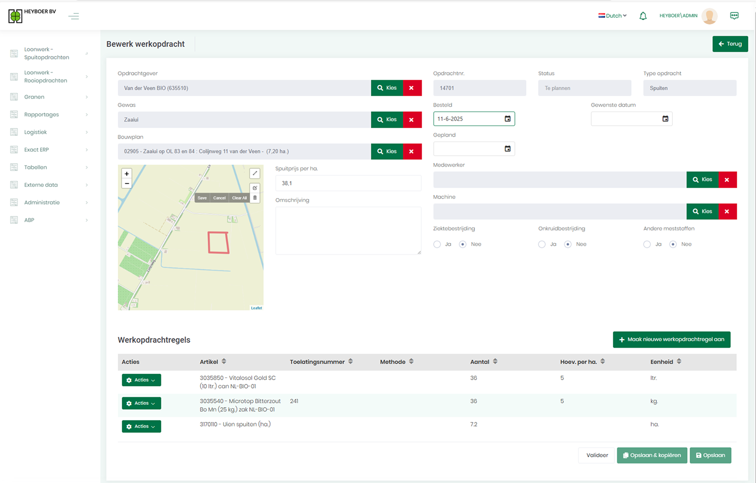The width and height of the screenshot is (756, 483).
Task: Clear the Opdrachtgever field with red X
Action: tap(412, 88)
